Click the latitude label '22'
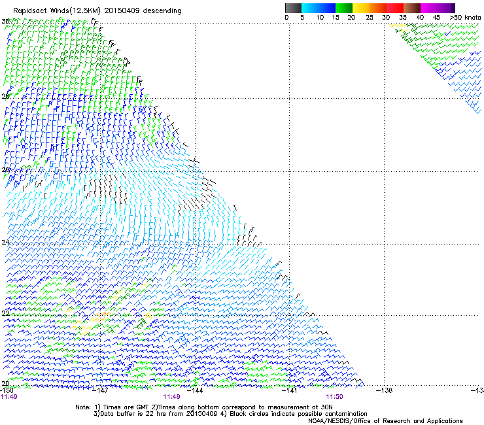 tap(5, 313)
